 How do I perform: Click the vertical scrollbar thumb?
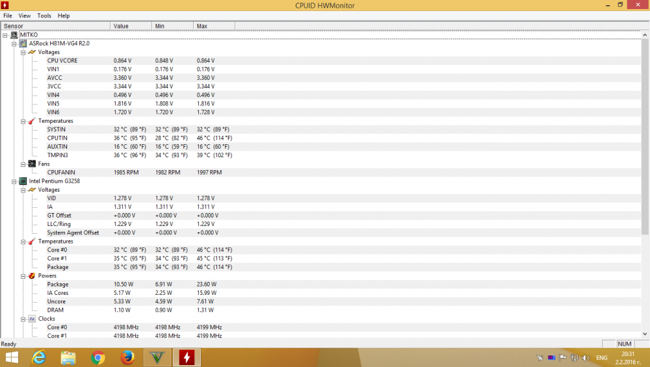pyautogui.click(x=645, y=138)
